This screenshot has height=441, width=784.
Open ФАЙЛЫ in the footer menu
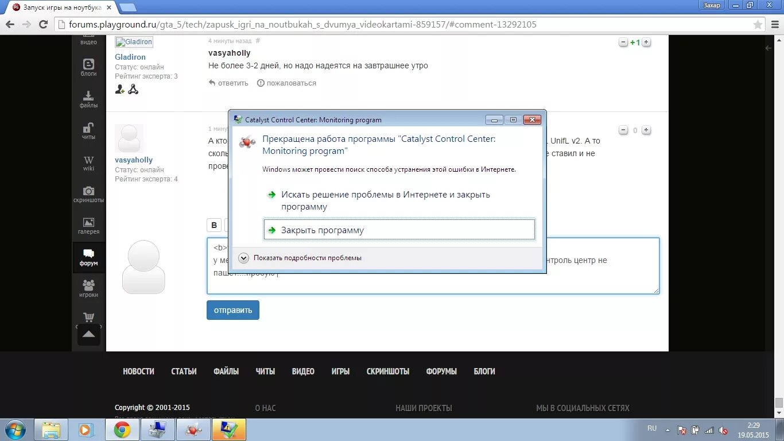point(226,372)
